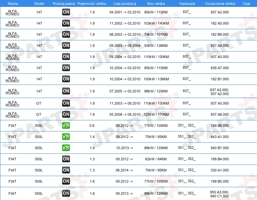Click the date range 06.2003 -> 03.2010
The height and width of the screenshot is (200, 257).
tap(125, 34)
